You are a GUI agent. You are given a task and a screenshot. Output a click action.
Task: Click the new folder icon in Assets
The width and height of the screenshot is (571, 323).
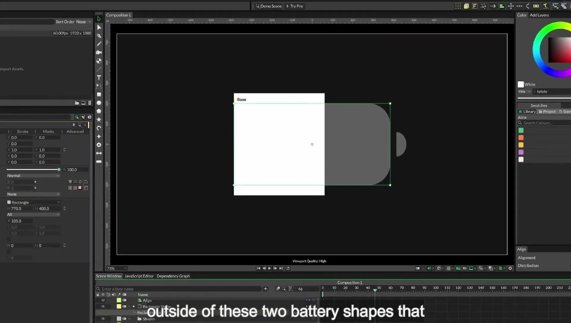[x=77, y=103]
